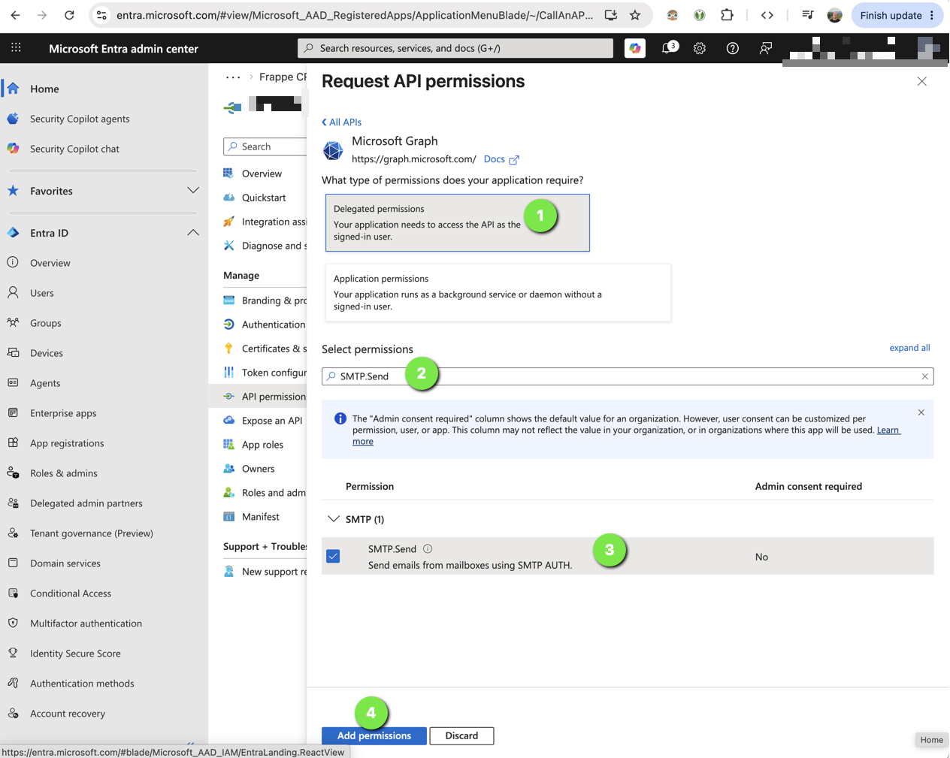Select Application permissions option
The width and height of the screenshot is (950, 758).
click(498, 292)
